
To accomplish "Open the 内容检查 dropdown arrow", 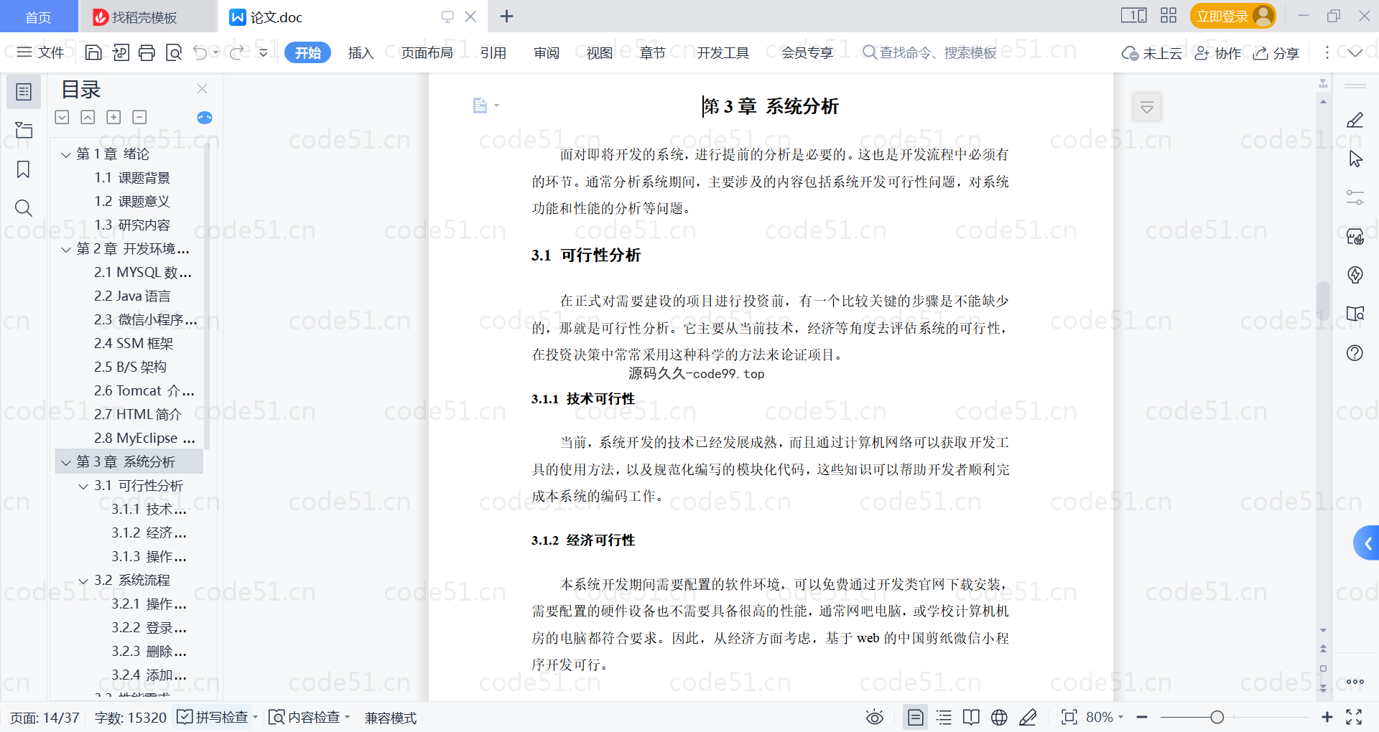I will click(348, 717).
